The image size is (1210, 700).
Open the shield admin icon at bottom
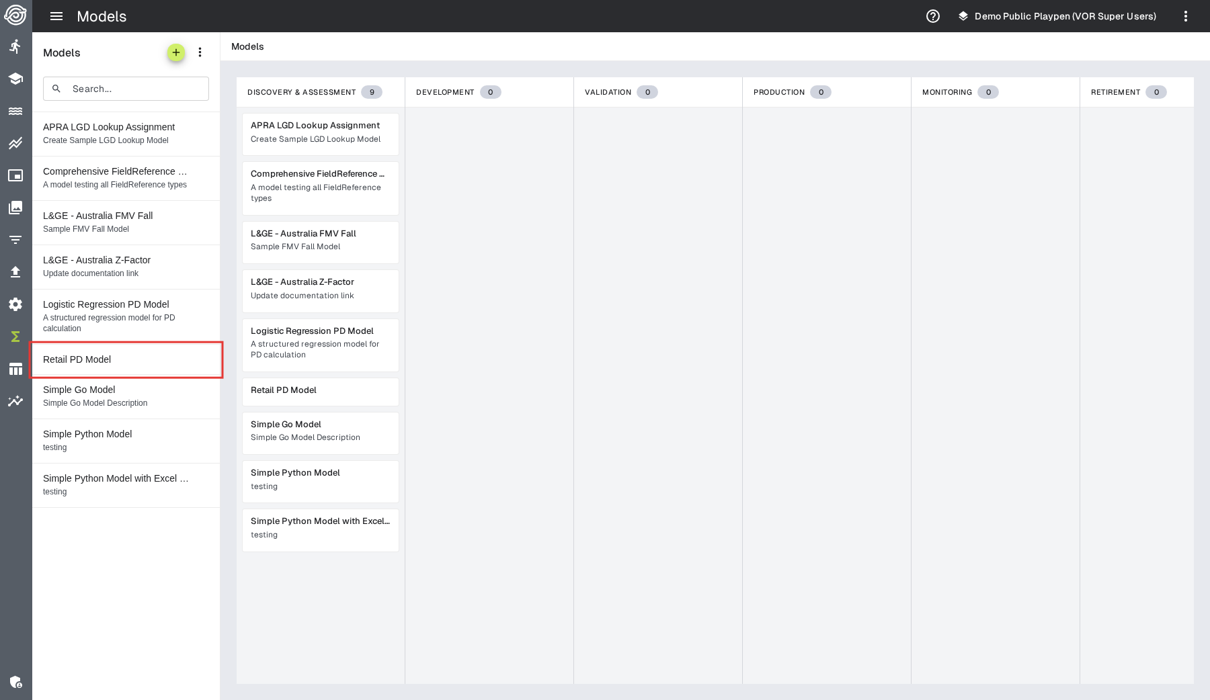(15, 682)
